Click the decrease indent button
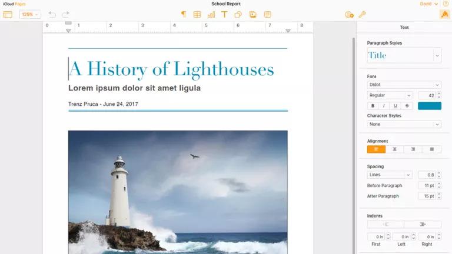This screenshot has height=254, width=452. (385, 225)
